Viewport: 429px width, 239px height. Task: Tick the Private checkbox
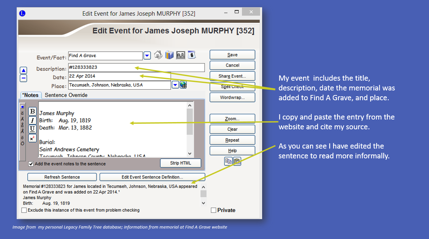click(x=213, y=210)
